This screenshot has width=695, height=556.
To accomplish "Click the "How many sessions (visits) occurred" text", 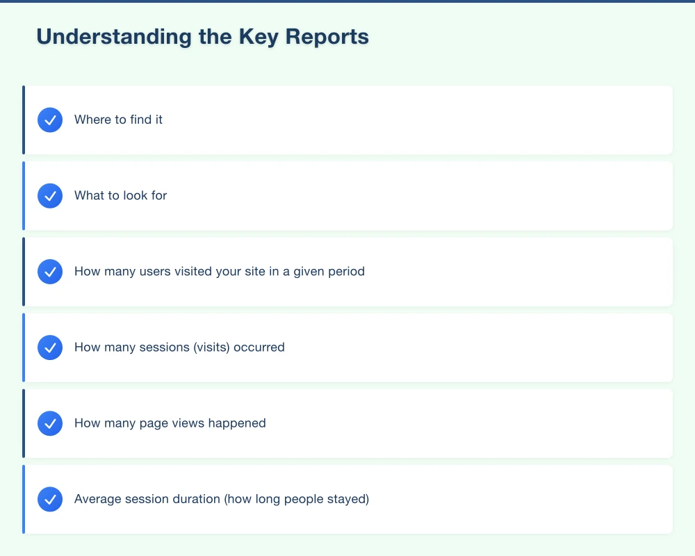I will coord(180,347).
